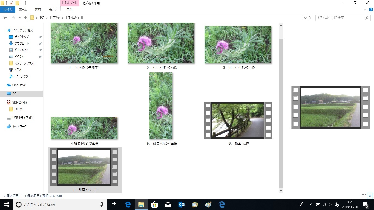
Task: Open the 共有 ribbon tab
Action: [x=38, y=9]
